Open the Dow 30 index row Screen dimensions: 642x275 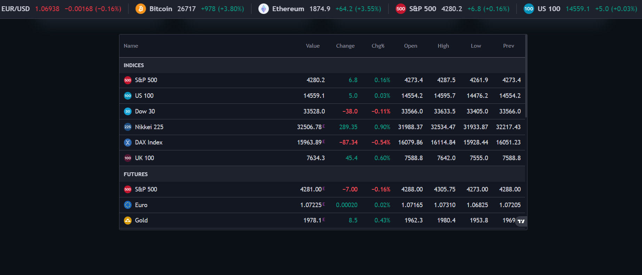[322, 111]
